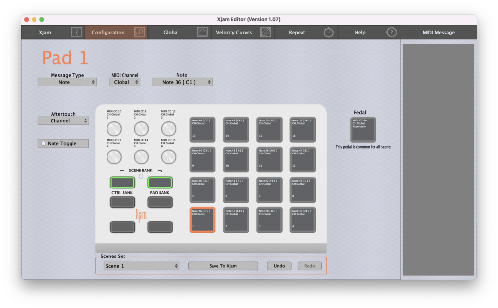Click the Velocity Curves icon
Image resolution: width=498 pixels, height=308 pixels.
click(266, 33)
